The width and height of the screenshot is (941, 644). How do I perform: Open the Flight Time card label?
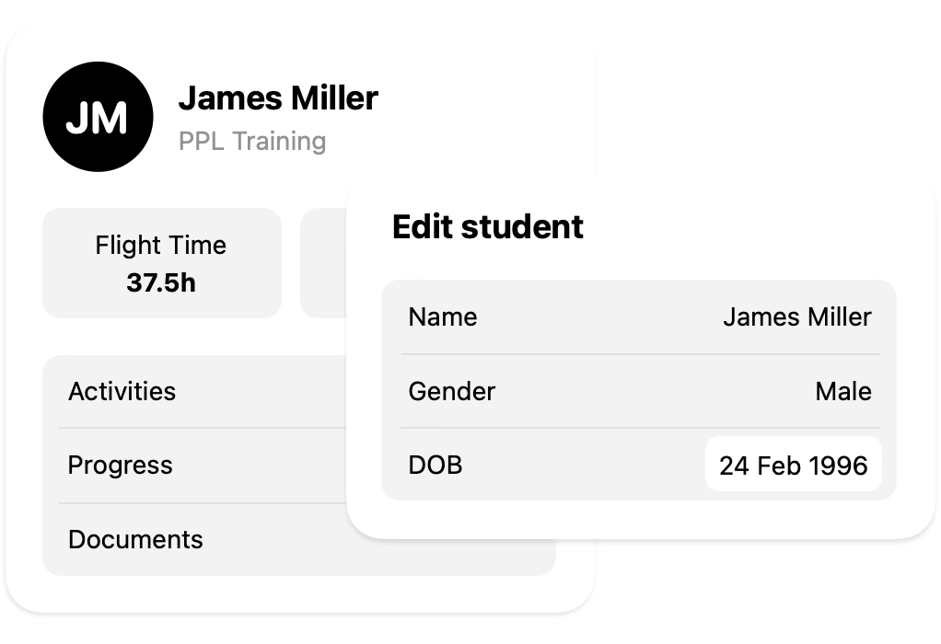pyautogui.click(x=160, y=246)
